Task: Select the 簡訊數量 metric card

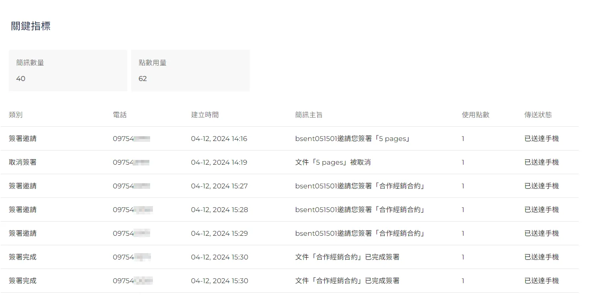Action: 68,70
